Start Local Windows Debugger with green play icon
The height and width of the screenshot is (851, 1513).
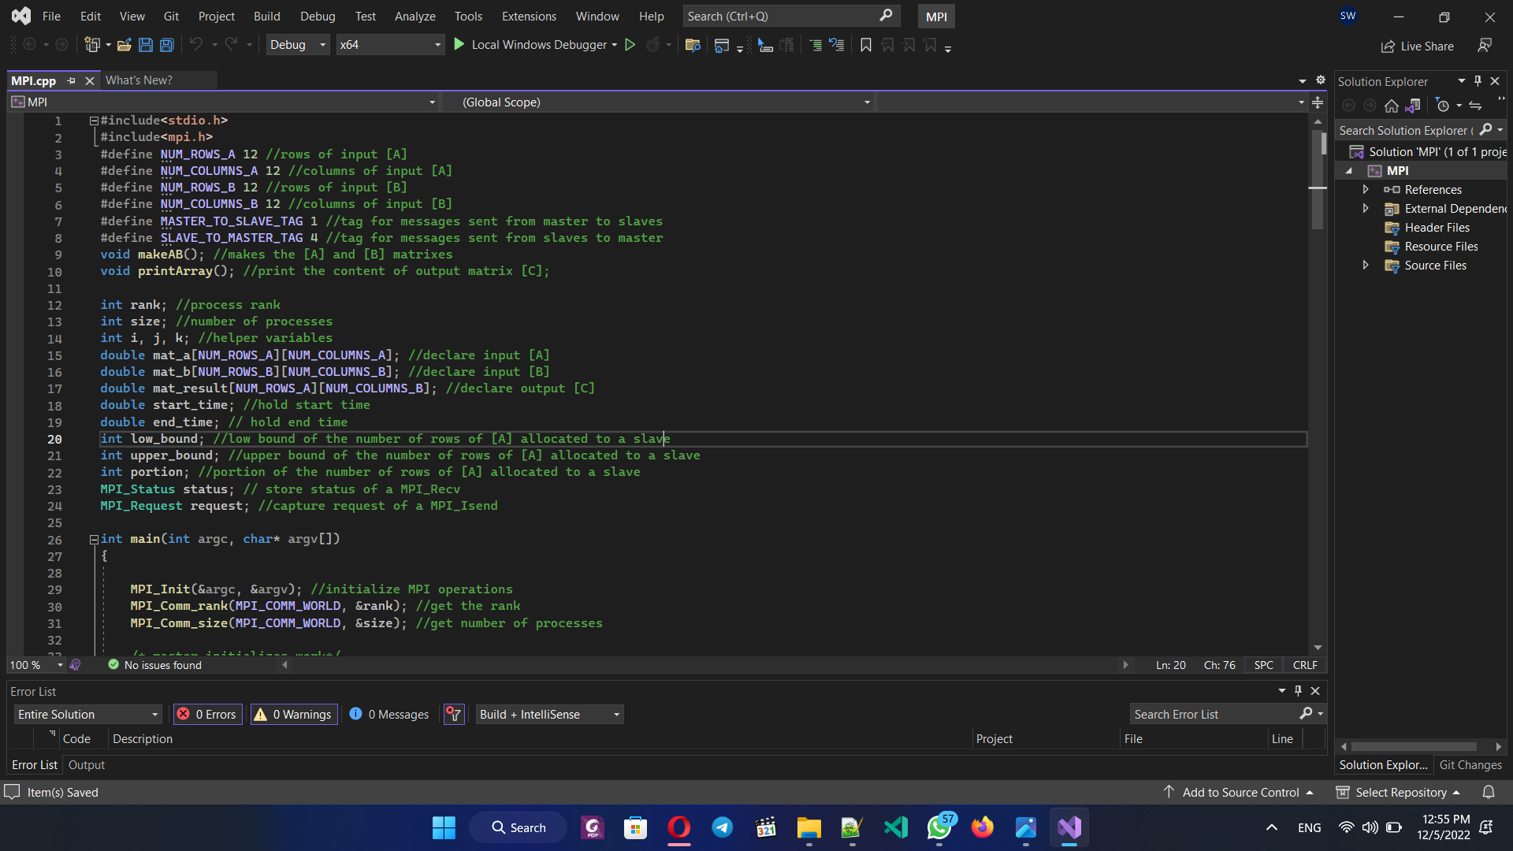click(459, 45)
